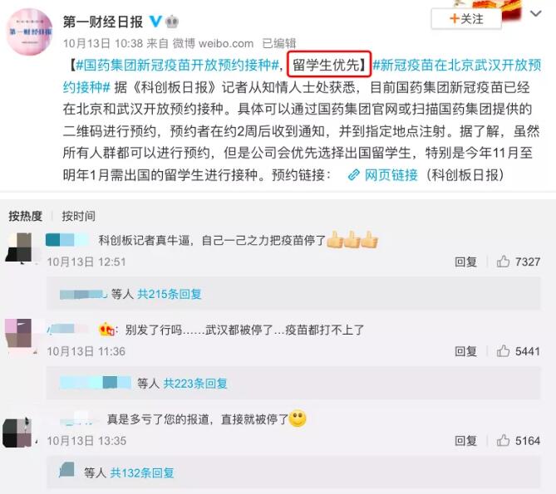Screen dimensions: 556x494
Task: Expand the 共215条回复 replies thread
Action: pyautogui.click(x=170, y=294)
